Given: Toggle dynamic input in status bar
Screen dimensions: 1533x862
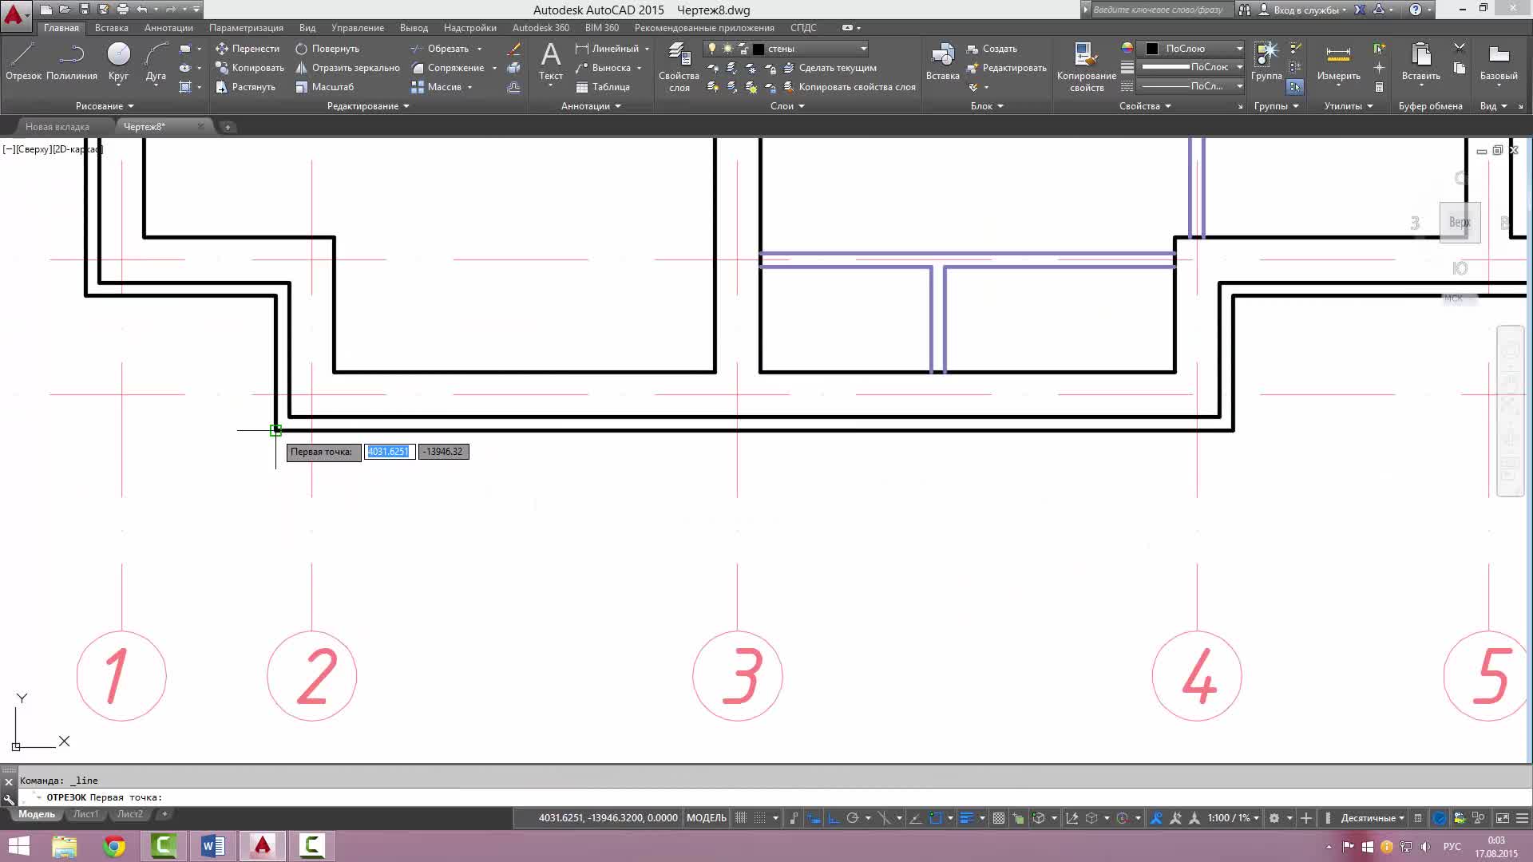Looking at the screenshot, I should 814,818.
